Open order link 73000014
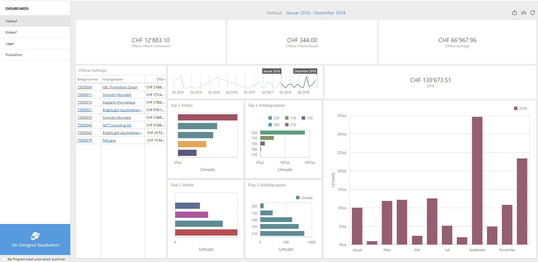Viewport: 538px width, 262px height. 85,102
